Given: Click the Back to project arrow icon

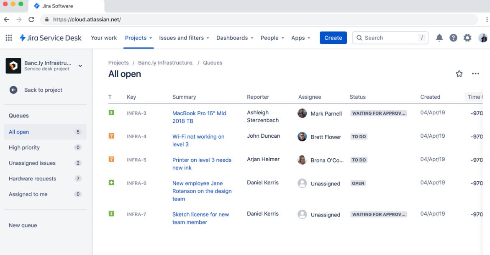Looking at the screenshot, I should [13, 90].
